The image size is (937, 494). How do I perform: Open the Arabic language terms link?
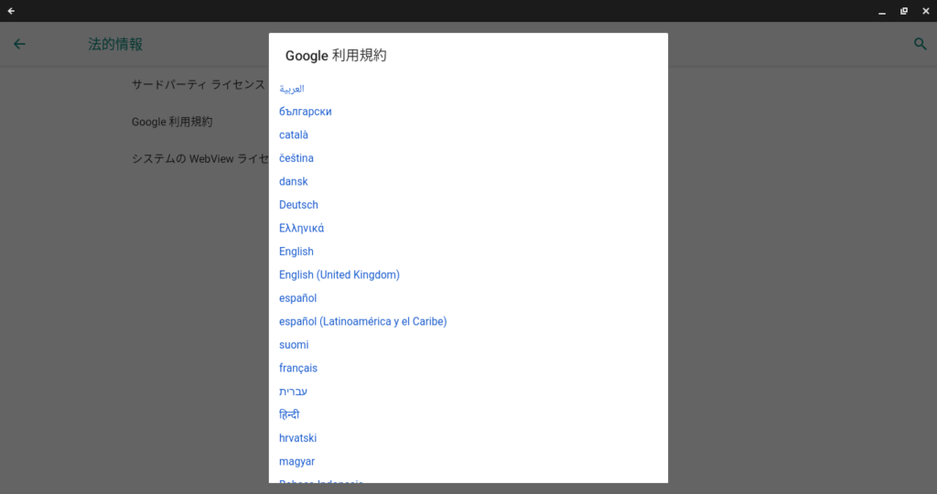pyautogui.click(x=291, y=89)
